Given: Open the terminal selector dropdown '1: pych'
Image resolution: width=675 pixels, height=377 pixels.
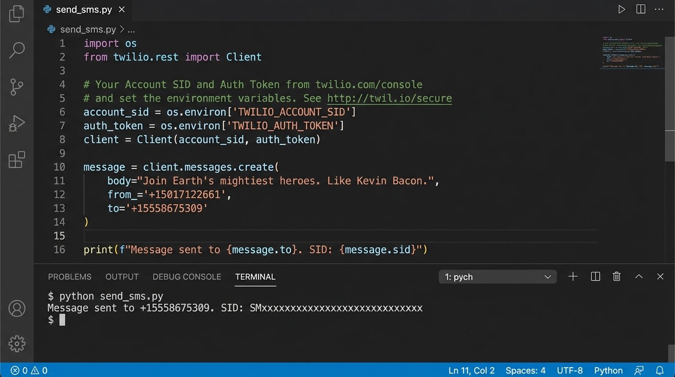Looking at the screenshot, I should pyautogui.click(x=497, y=277).
